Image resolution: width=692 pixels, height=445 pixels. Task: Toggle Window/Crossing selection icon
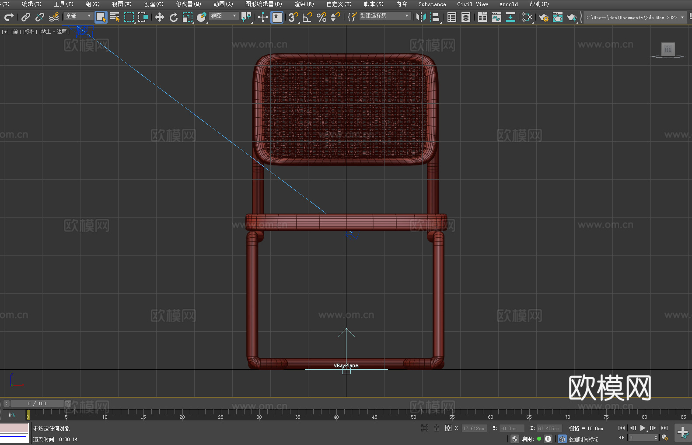tap(143, 17)
